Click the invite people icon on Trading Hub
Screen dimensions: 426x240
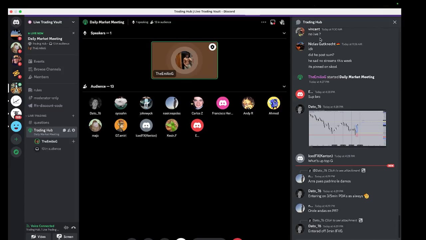pos(69,130)
